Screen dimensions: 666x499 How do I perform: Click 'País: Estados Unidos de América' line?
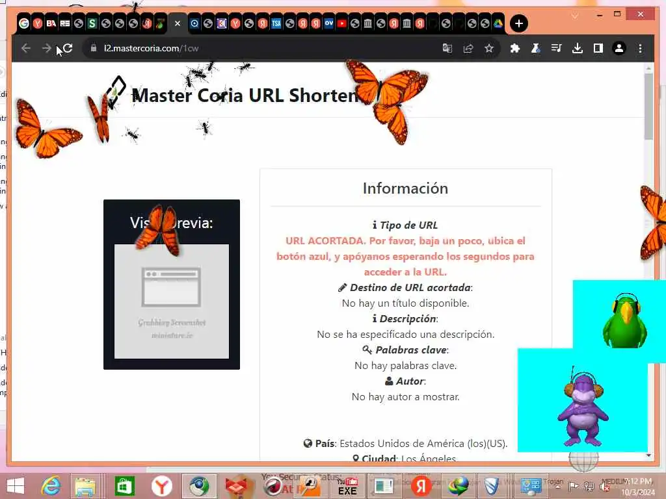(x=405, y=443)
